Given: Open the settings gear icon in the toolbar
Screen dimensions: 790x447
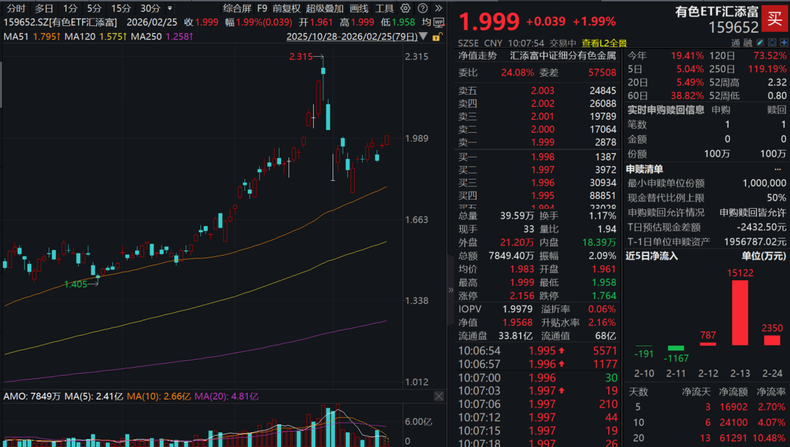Looking at the screenshot, I should [x=405, y=8].
